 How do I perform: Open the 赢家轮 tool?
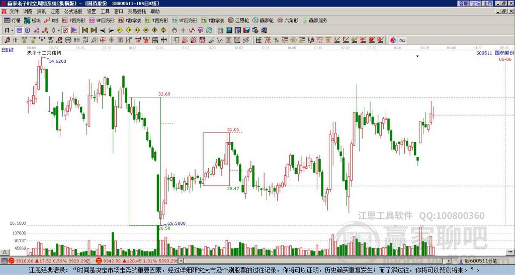(x=264, y=20)
